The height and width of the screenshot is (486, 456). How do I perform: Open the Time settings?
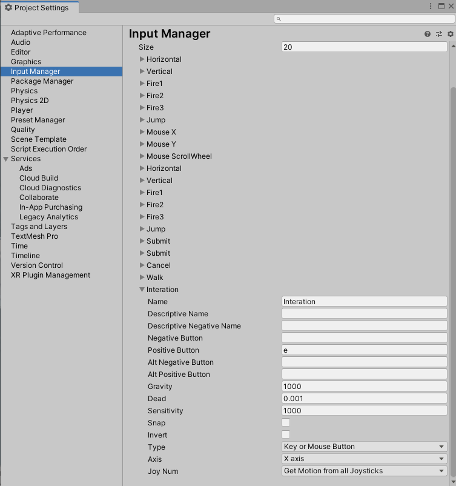tap(19, 246)
